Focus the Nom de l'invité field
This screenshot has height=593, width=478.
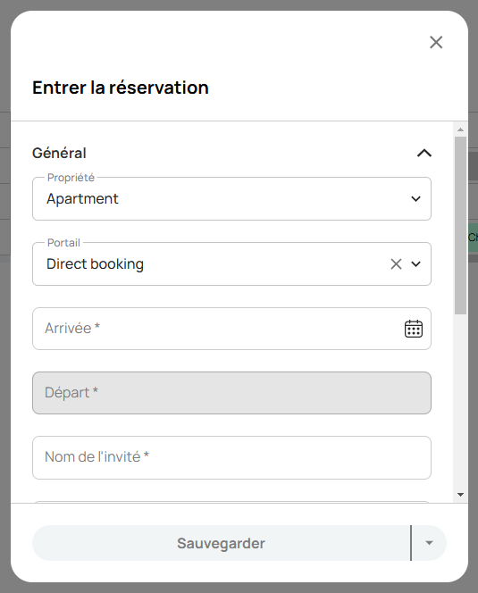coord(231,457)
